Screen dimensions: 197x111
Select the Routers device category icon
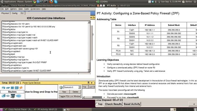coord(3,88)
